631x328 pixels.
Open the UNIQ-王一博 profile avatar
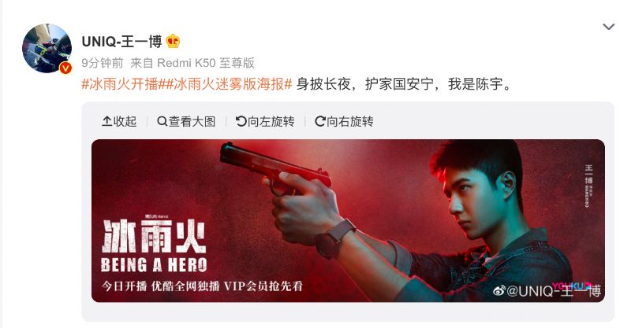(x=47, y=48)
